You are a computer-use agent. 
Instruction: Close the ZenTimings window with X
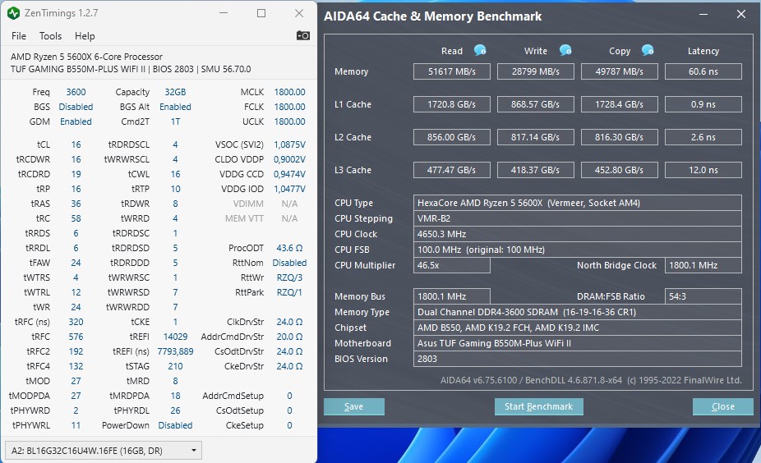point(299,13)
